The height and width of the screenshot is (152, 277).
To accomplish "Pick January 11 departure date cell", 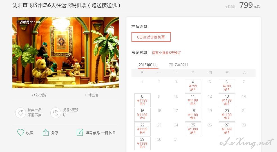I will tap(193, 100).
